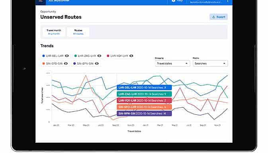268x153 pixels.
Task: Export the Unserved Routes data
Action: pos(219,17)
